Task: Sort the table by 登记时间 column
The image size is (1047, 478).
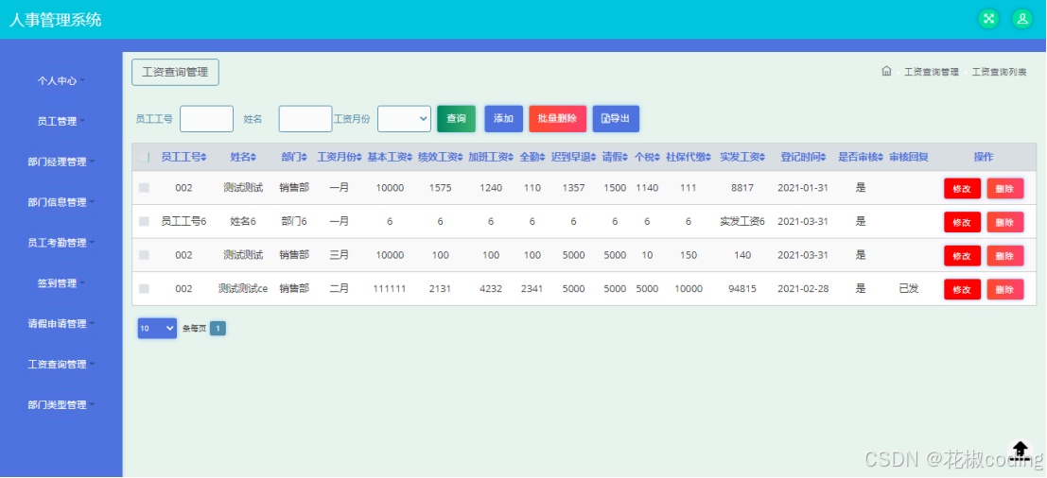Action: [x=803, y=158]
